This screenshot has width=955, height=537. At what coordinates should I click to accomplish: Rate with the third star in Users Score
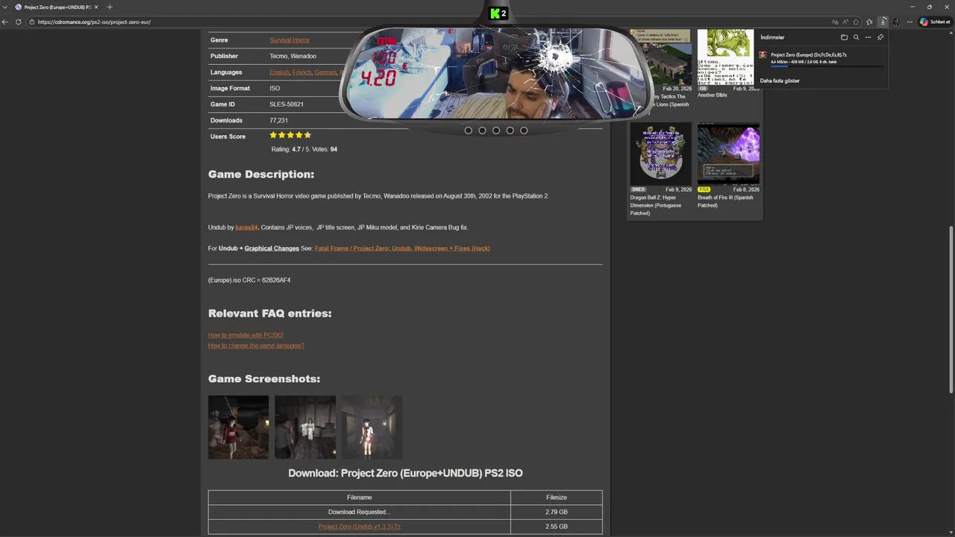pos(290,135)
